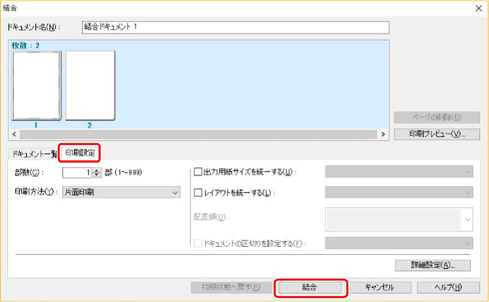Increase the 部数 copies with up arrow
This screenshot has width=489, height=302.
click(97, 170)
